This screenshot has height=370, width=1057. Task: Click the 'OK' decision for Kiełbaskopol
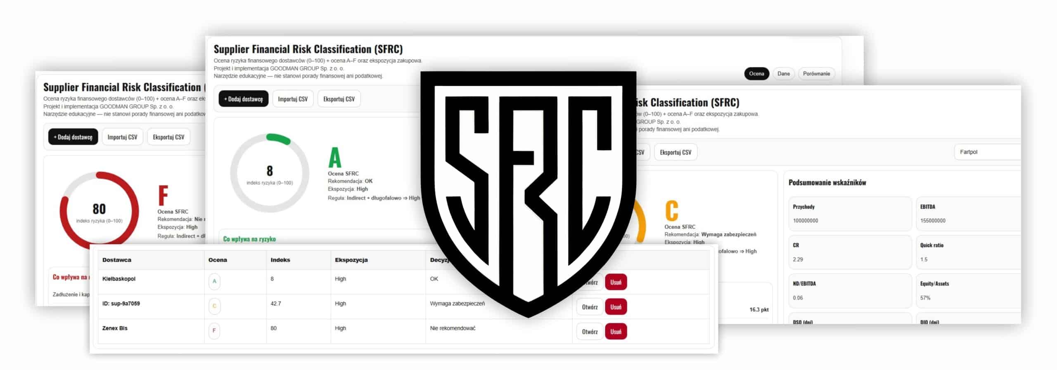point(434,279)
